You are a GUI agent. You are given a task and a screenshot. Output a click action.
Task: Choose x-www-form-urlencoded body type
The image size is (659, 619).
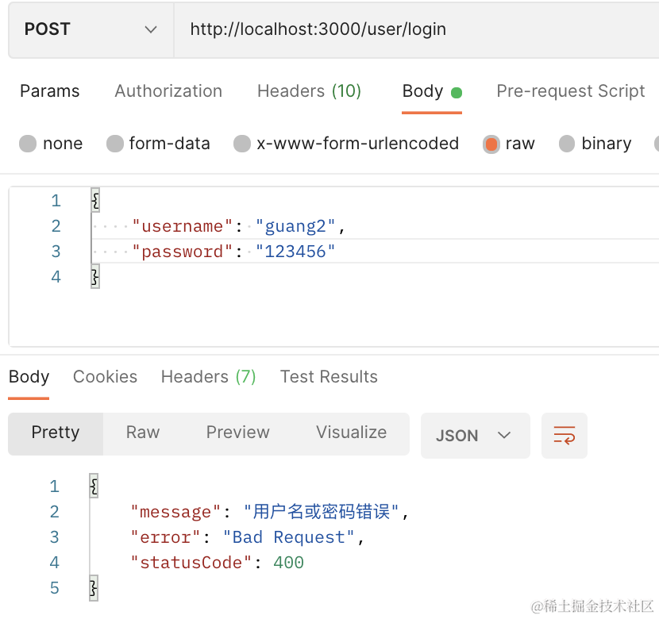click(243, 144)
